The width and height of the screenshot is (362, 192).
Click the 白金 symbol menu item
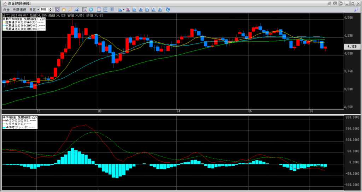pos(6,9)
